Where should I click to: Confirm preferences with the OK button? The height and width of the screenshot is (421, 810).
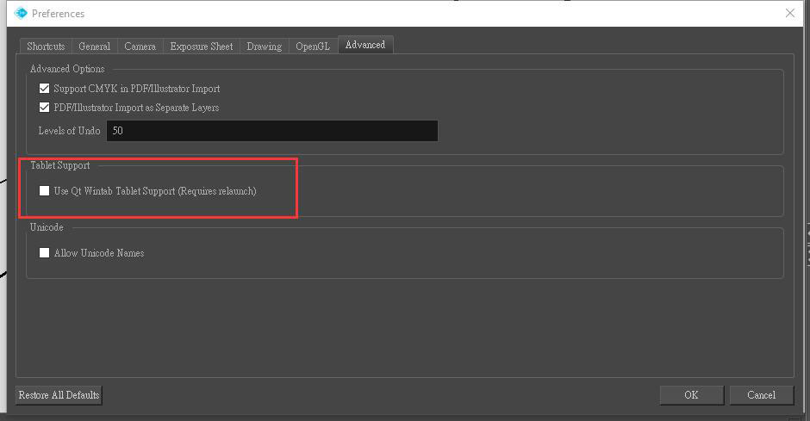(691, 395)
